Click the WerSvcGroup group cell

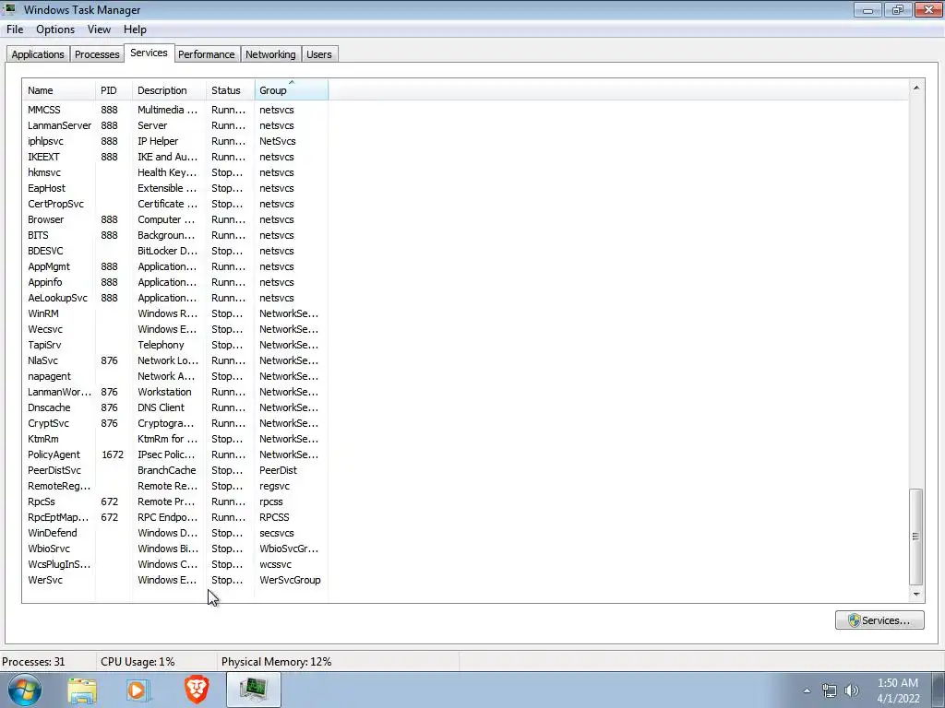pyautogui.click(x=290, y=580)
